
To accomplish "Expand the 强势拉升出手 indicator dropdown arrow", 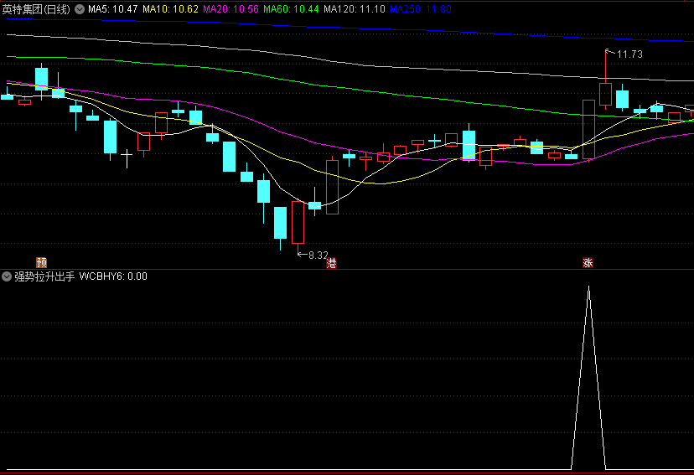I will coord(7,276).
